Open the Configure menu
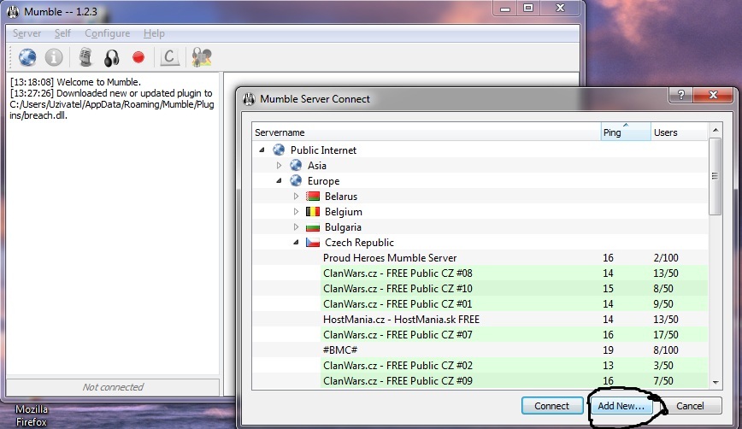Image resolution: width=742 pixels, height=429 pixels. coord(108,33)
